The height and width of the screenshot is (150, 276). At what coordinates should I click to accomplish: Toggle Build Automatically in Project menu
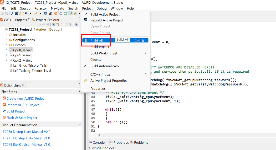coord(115,66)
